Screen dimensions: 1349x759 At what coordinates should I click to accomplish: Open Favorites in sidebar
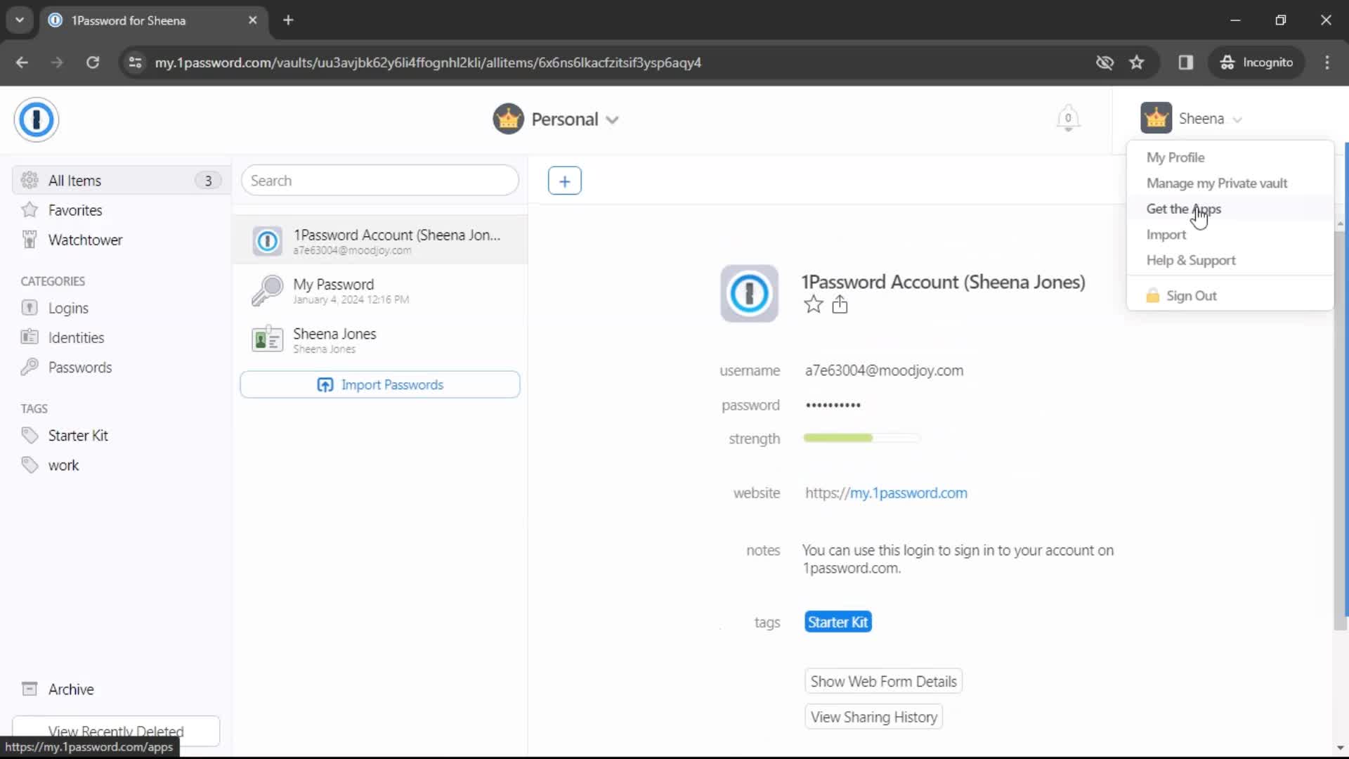click(75, 210)
